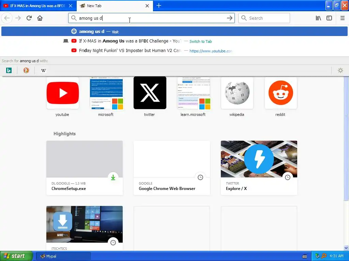
Task: Open ChromeSetup.exe highlight card
Action: [85, 168]
